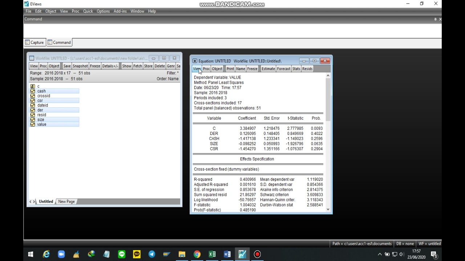Open the Window menu

tap(137, 11)
